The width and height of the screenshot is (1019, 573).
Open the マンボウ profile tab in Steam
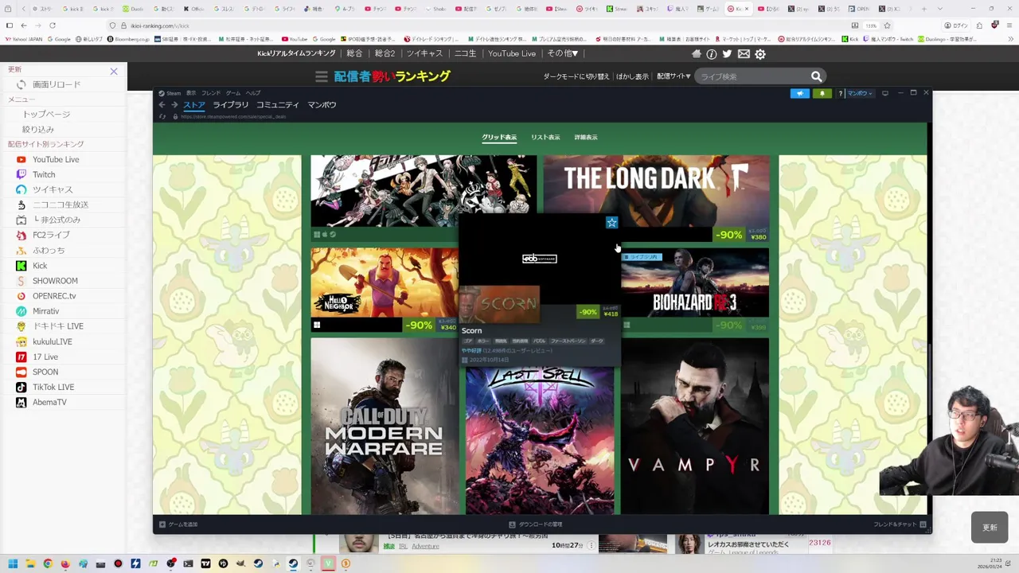pyautogui.click(x=322, y=105)
